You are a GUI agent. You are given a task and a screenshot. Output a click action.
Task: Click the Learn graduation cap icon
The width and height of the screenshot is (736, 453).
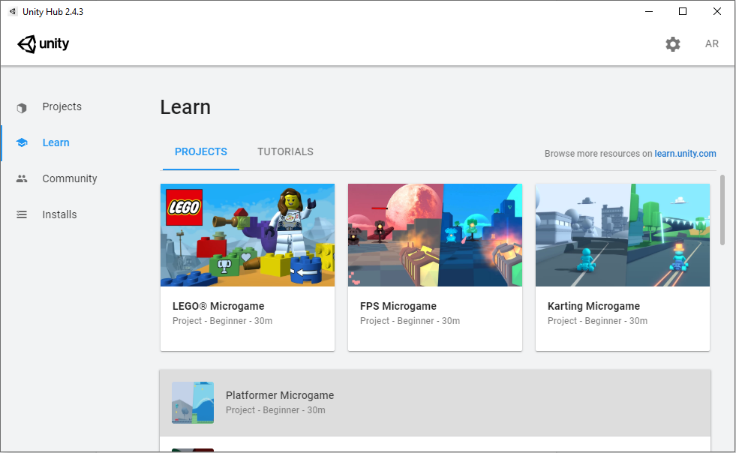click(22, 142)
